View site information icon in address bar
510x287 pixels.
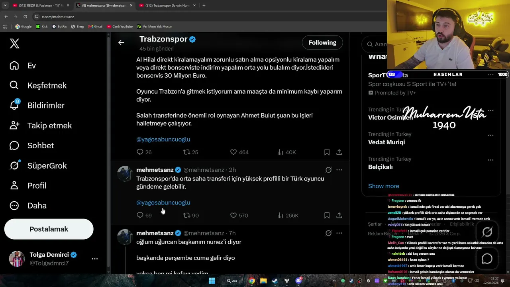(x=37, y=17)
